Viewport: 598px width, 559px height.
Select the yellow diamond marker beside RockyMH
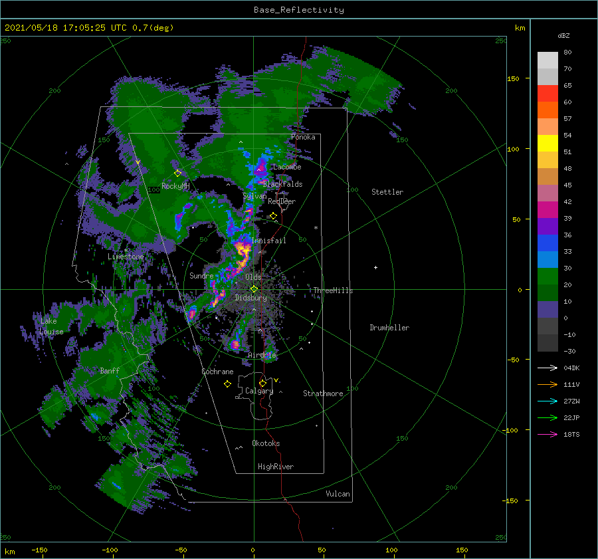[177, 173]
